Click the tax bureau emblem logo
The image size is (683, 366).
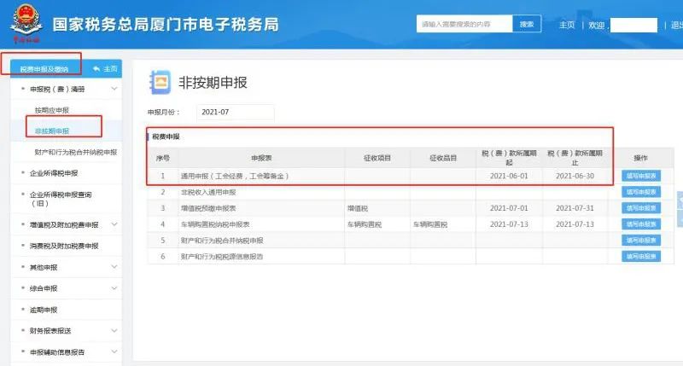26,23
